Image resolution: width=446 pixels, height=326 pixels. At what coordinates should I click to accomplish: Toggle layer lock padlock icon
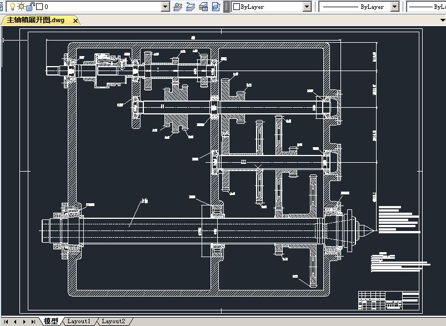(x=30, y=7)
